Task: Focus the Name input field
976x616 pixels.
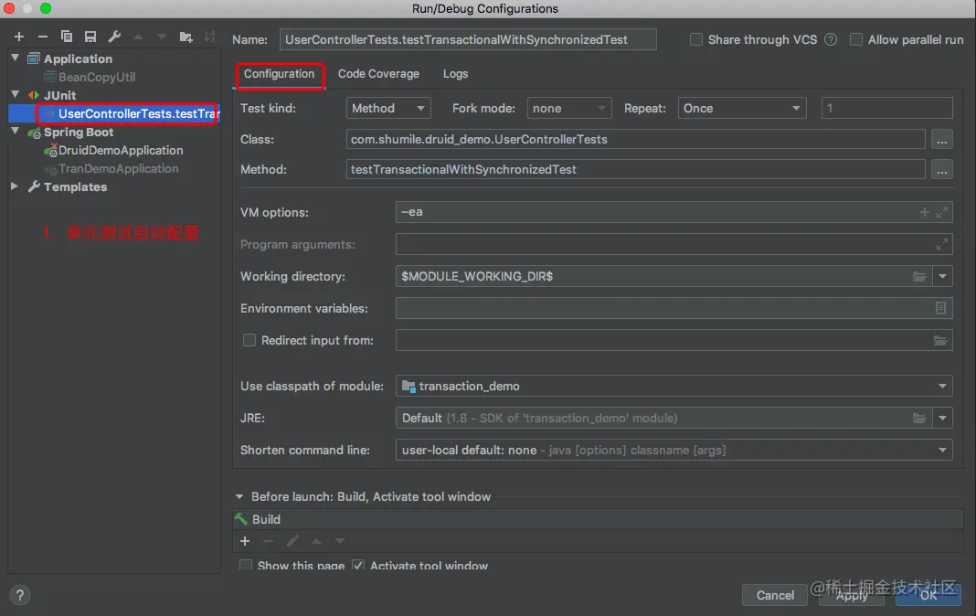Action: [x=468, y=40]
